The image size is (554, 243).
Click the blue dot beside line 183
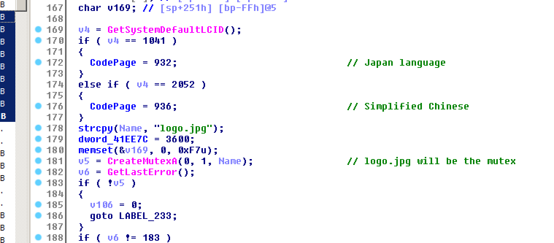[x=38, y=183]
